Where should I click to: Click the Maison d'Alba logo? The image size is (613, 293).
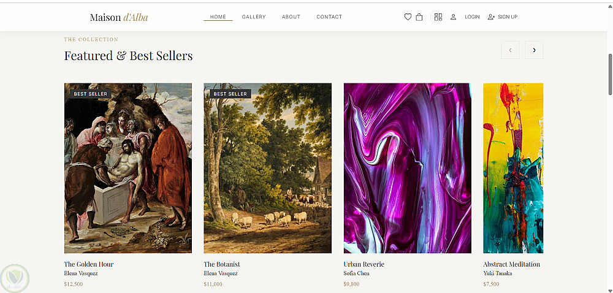(x=119, y=17)
